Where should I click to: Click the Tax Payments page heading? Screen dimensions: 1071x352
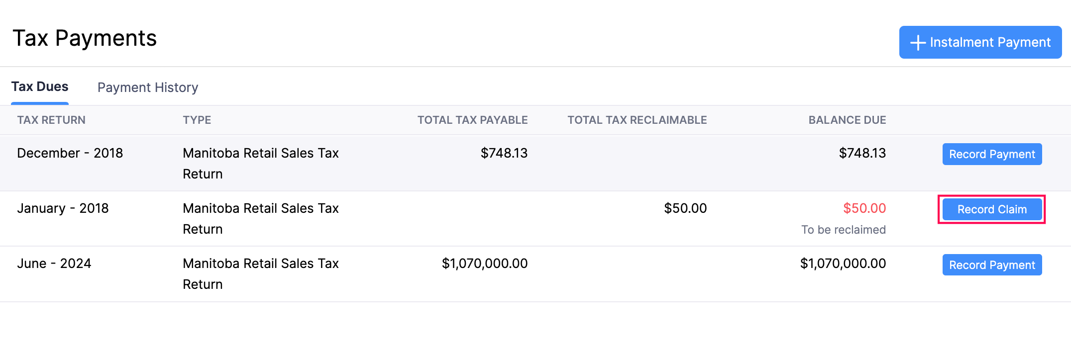pos(85,38)
